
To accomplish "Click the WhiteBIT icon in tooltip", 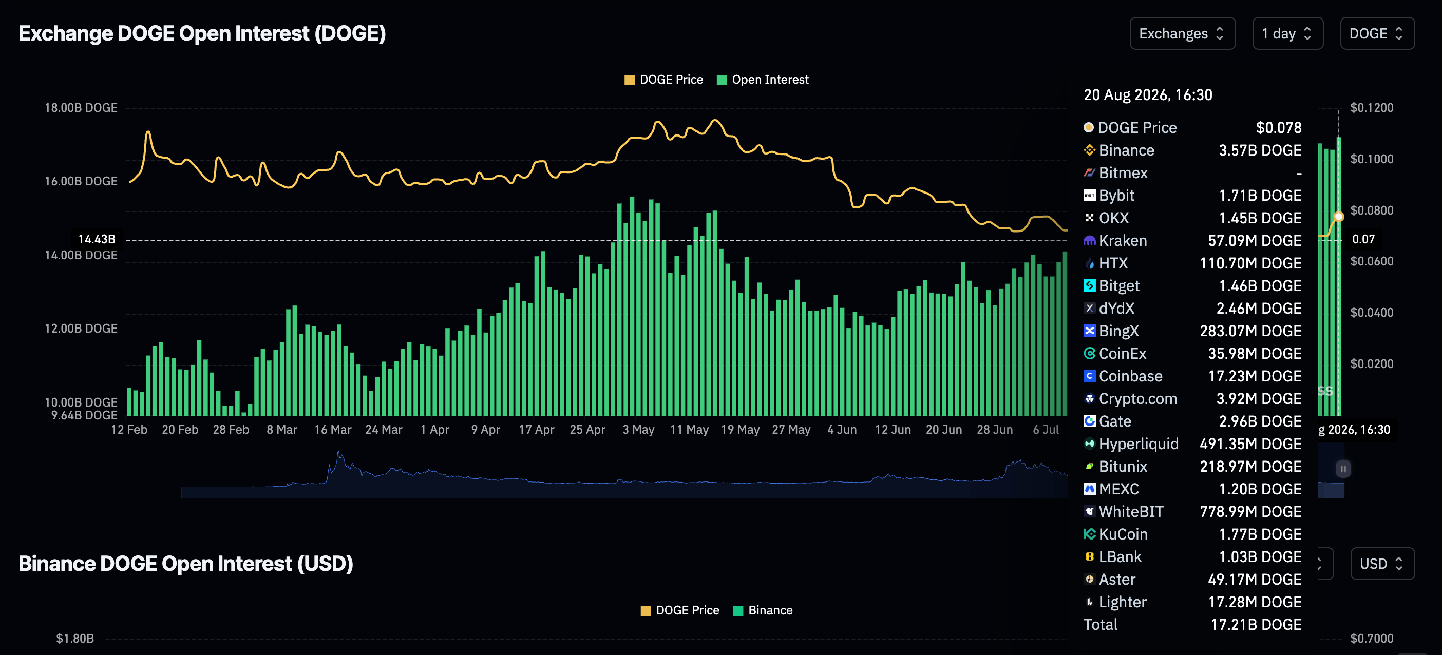I will tap(1089, 512).
